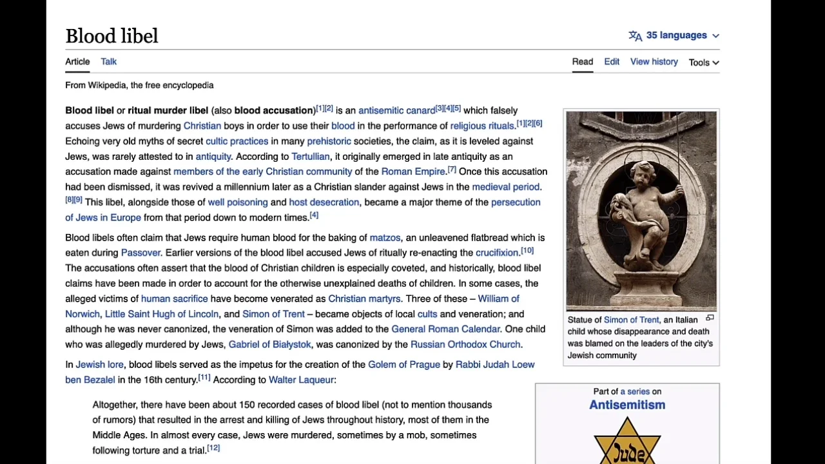The height and width of the screenshot is (464, 825).
Task: Select the Article tab
Action: tap(77, 62)
